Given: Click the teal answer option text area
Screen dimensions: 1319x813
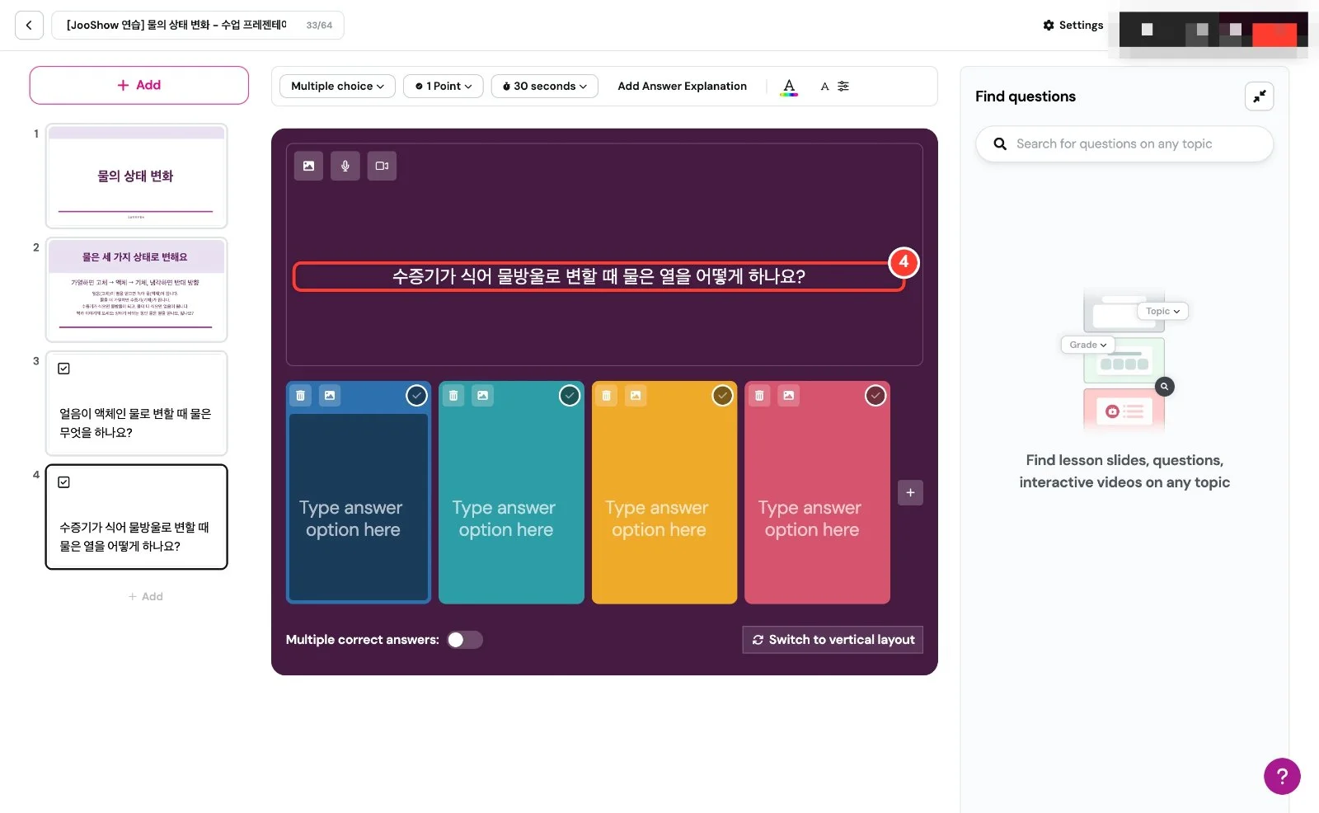Looking at the screenshot, I should click(x=511, y=508).
